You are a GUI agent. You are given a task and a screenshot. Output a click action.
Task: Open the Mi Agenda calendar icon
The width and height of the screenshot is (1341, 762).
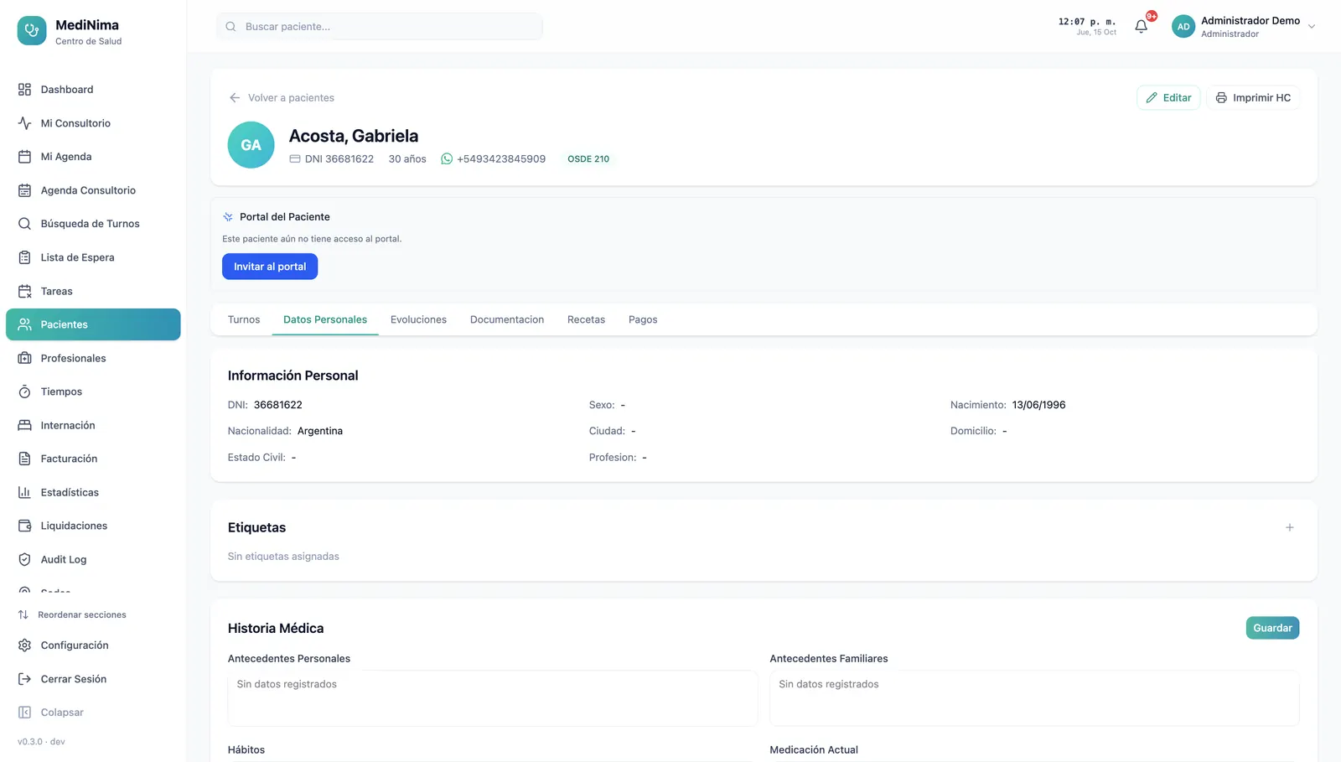click(24, 157)
